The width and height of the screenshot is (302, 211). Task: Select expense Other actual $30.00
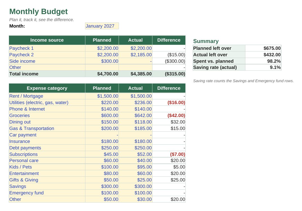[136, 199]
